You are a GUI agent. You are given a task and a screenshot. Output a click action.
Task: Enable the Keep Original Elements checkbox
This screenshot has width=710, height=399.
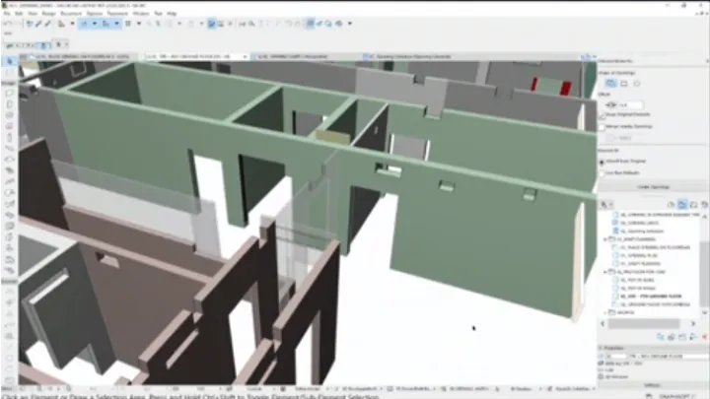[x=603, y=116]
